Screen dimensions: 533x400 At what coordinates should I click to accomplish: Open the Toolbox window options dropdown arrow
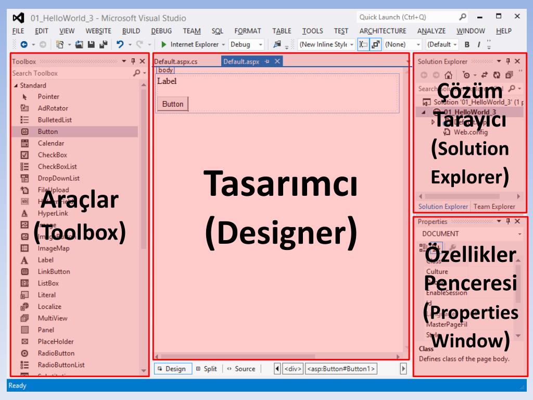click(124, 61)
